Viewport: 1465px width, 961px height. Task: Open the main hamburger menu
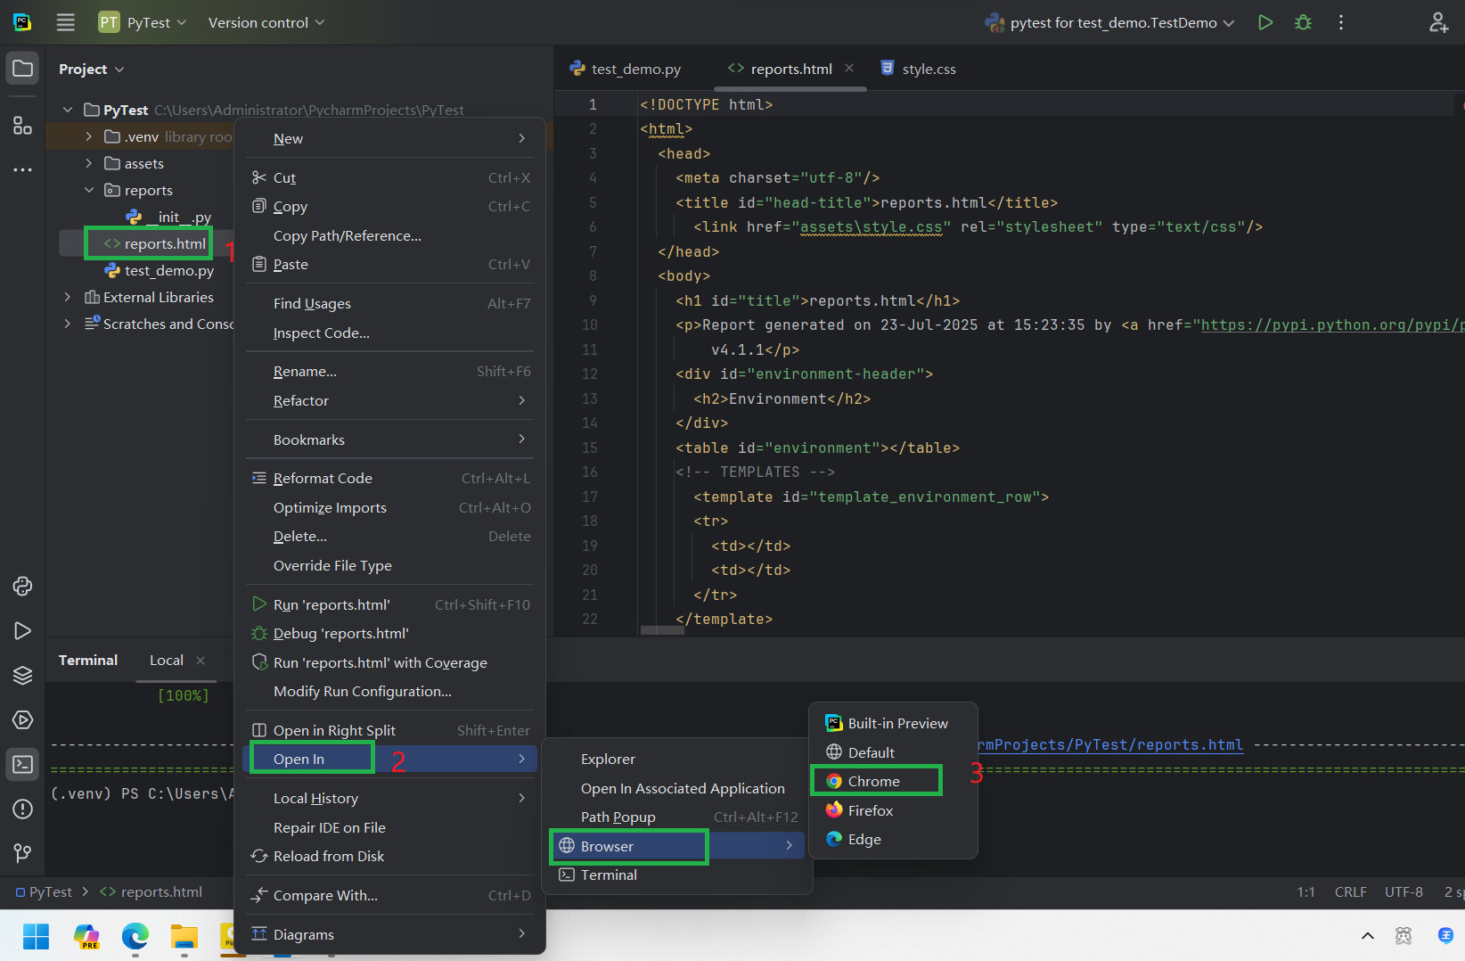(x=66, y=22)
